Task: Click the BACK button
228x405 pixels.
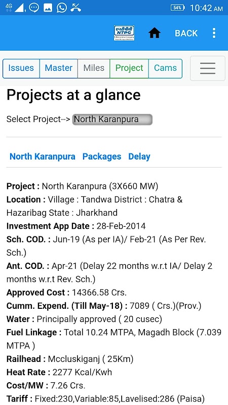Action: pos(186,33)
